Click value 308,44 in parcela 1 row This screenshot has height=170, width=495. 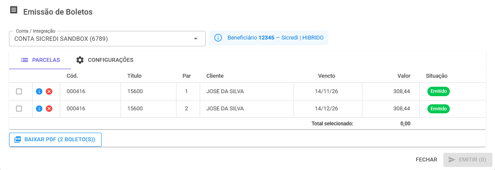coord(402,91)
